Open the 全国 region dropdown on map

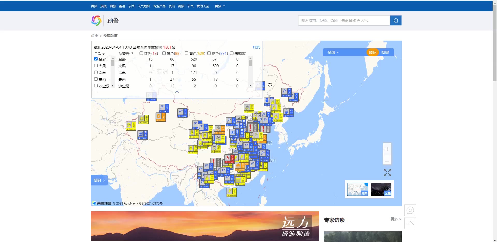pyautogui.click(x=333, y=52)
